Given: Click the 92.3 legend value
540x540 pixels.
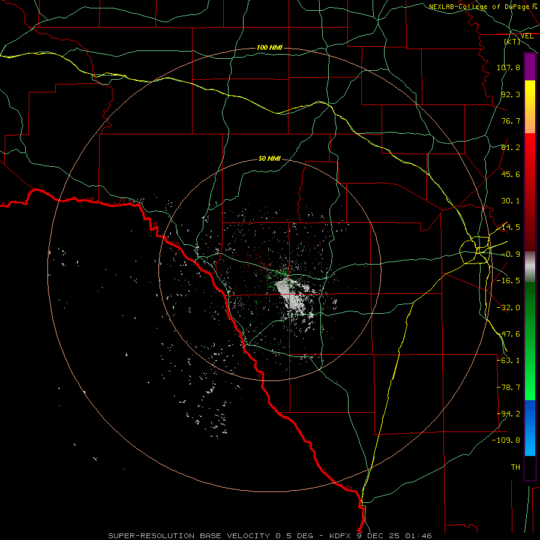Looking at the screenshot, I should (511, 94).
